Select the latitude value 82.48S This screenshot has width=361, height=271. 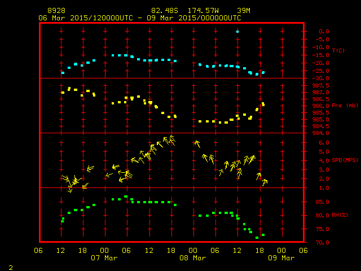pos(165,11)
